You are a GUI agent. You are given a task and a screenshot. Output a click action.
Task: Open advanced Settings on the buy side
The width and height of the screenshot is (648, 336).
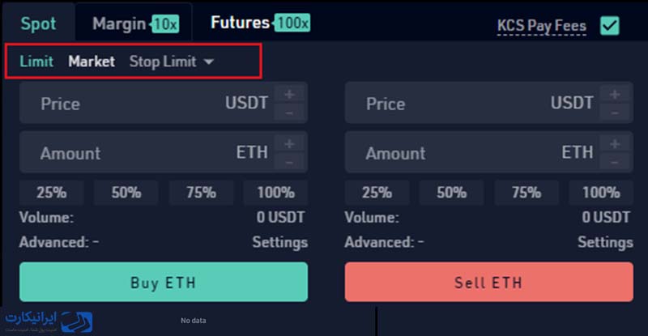(x=279, y=242)
